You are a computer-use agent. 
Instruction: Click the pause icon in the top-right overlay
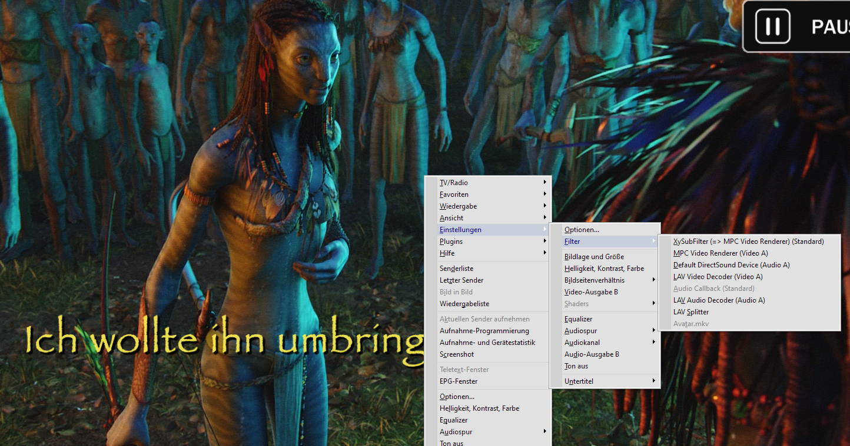[x=772, y=26]
